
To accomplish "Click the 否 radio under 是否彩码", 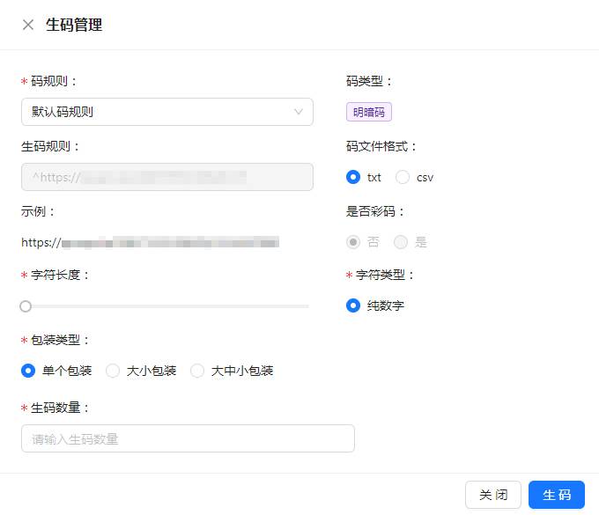I will coord(353,242).
